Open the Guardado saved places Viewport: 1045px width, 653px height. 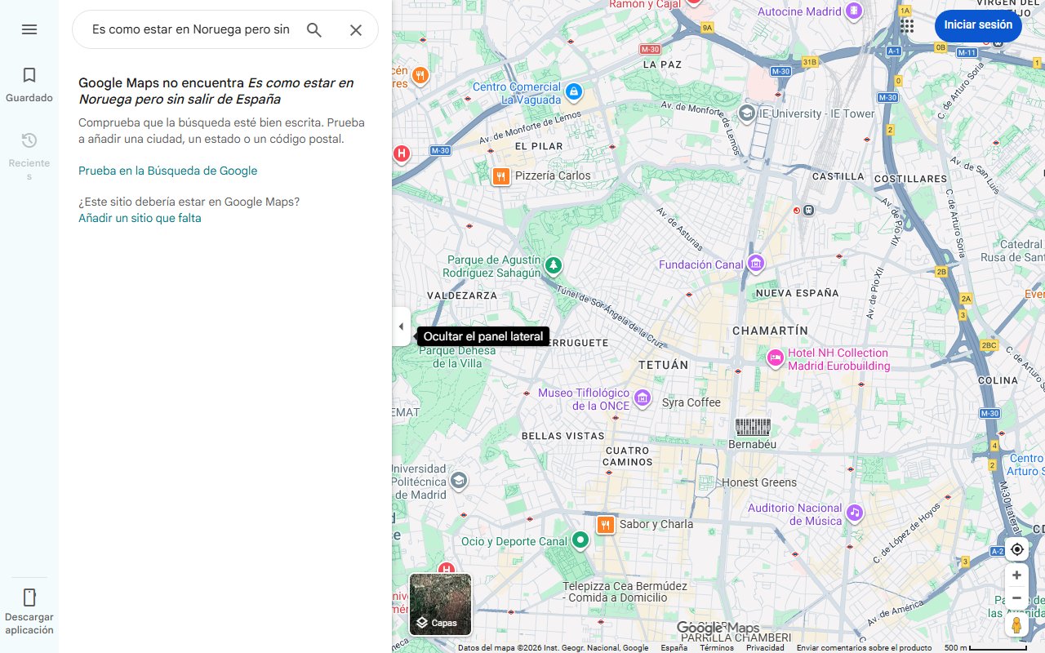point(29,85)
